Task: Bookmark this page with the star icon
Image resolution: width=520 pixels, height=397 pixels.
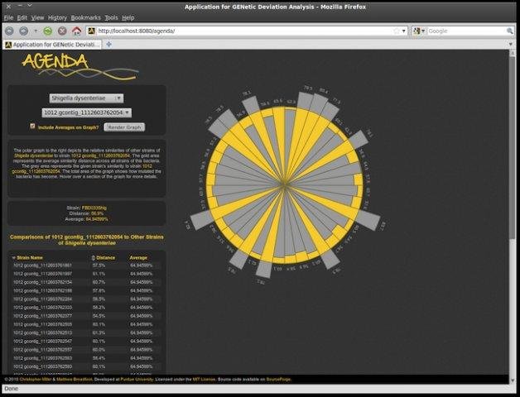Action: coord(397,31)
